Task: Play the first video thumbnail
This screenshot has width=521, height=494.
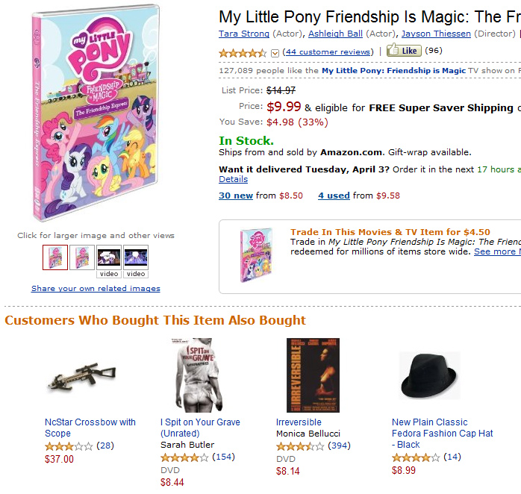Action: click(109, 257)
